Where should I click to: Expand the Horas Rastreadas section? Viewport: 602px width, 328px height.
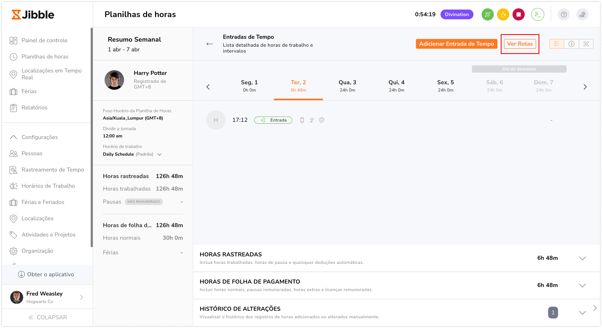click(582, 258)
